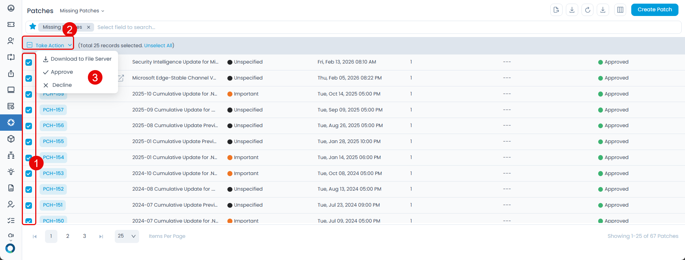Viewport: 685px width, 260px height.
Task: Open the items per page dropdown
Action: [127, 236]
